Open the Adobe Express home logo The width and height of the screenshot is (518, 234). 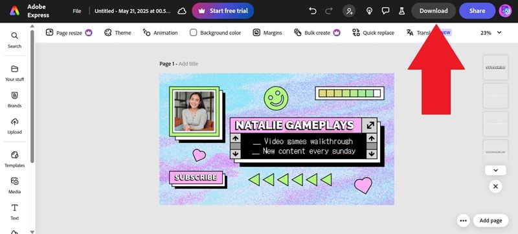(14, 11)
